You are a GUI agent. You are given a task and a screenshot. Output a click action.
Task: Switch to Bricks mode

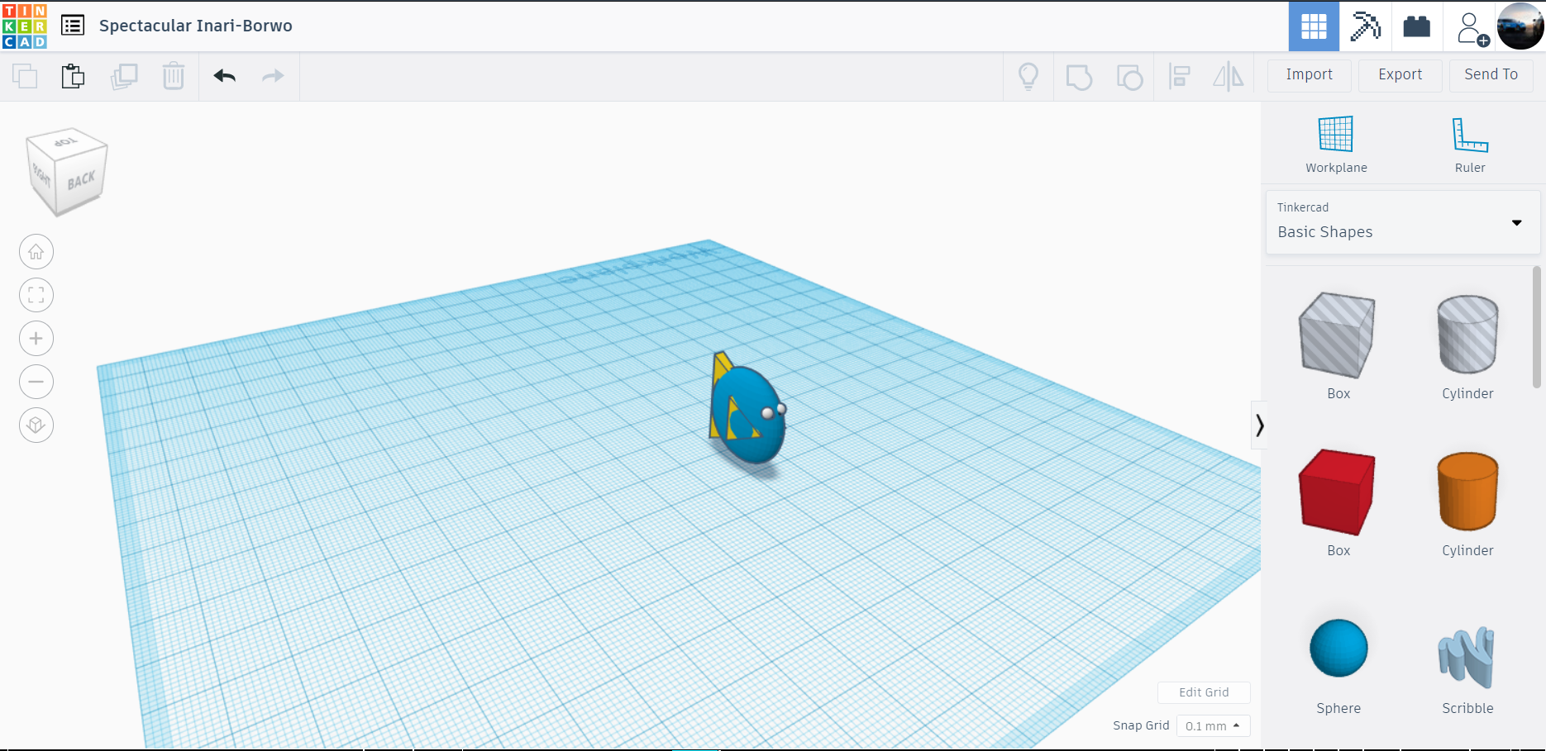click(x=1417, y=26)
